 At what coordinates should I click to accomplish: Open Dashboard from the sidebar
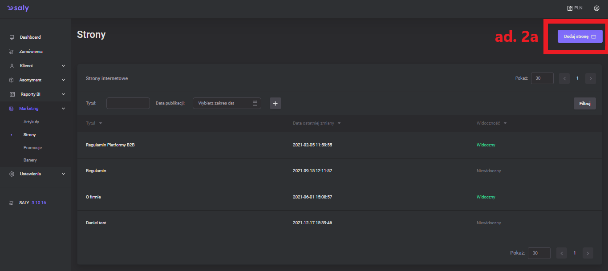[30, 37]
